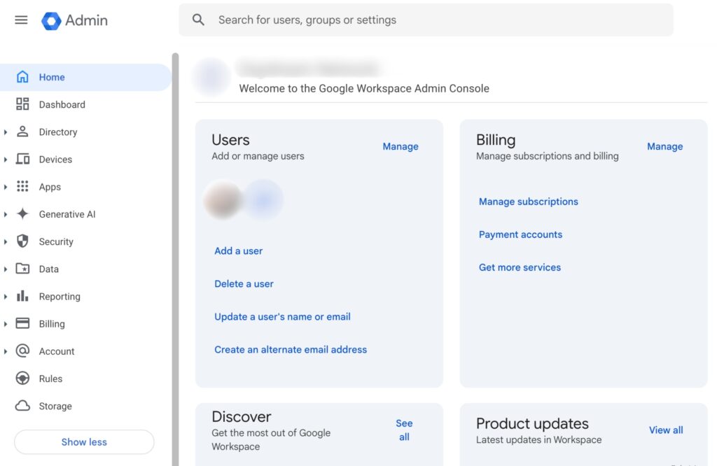Click the Account label in sidebar
717x466 pixels.
coord(56,351)
